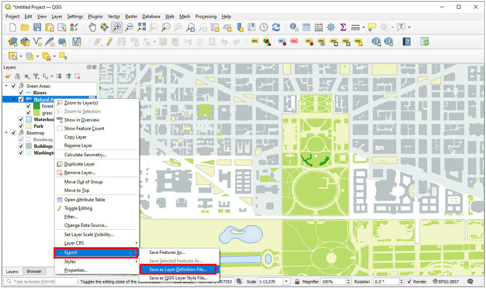Viewport: 486px width, 289px height.
Task: Collapse the Basemap group
Action: point(6,133)
